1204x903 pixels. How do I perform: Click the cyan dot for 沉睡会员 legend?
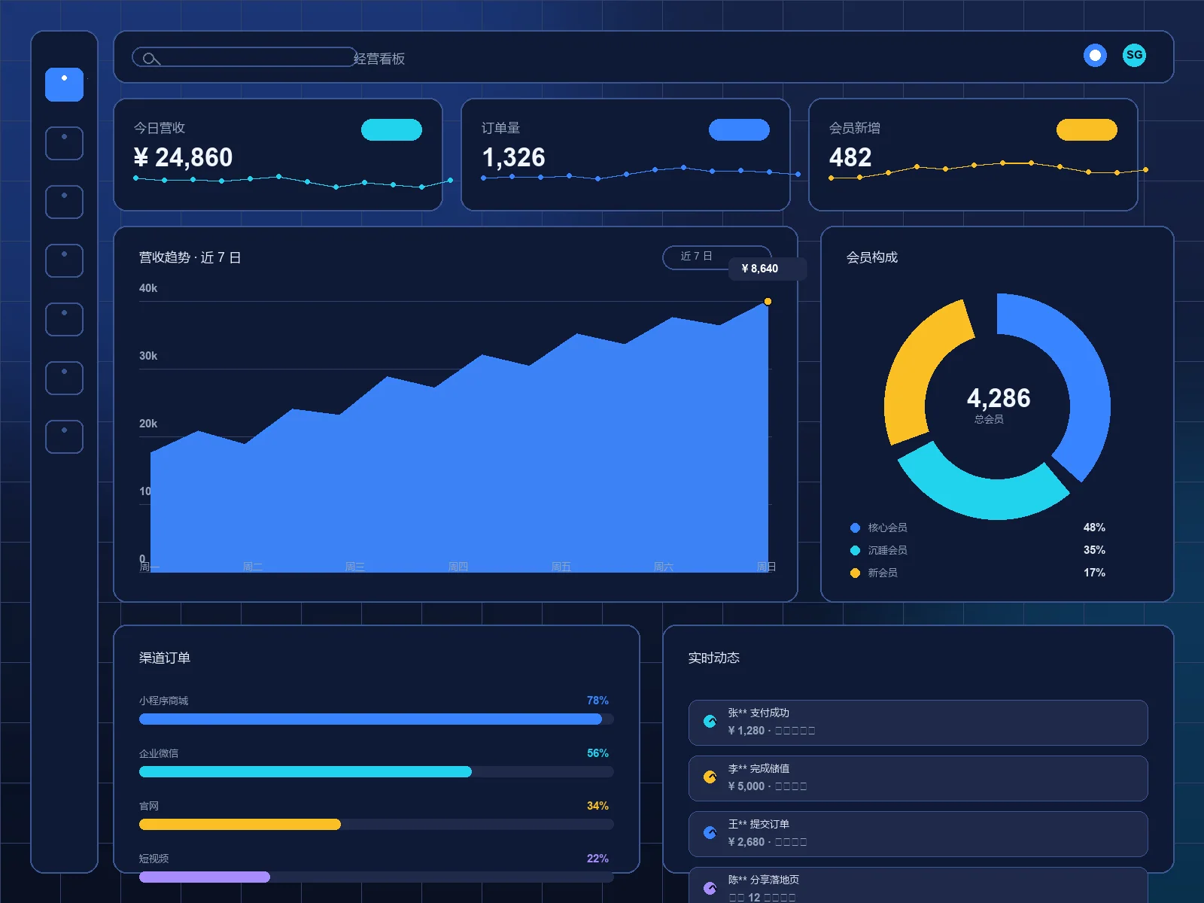coord(855,550)
